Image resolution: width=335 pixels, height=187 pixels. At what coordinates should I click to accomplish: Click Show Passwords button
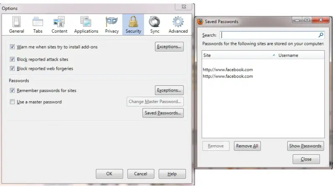tap(306, 146)
